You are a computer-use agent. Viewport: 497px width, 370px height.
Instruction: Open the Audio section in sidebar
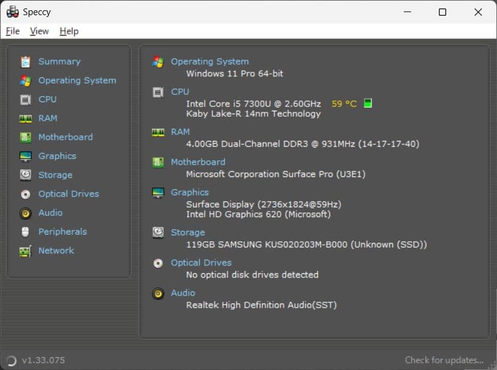(x=50, y=213)
